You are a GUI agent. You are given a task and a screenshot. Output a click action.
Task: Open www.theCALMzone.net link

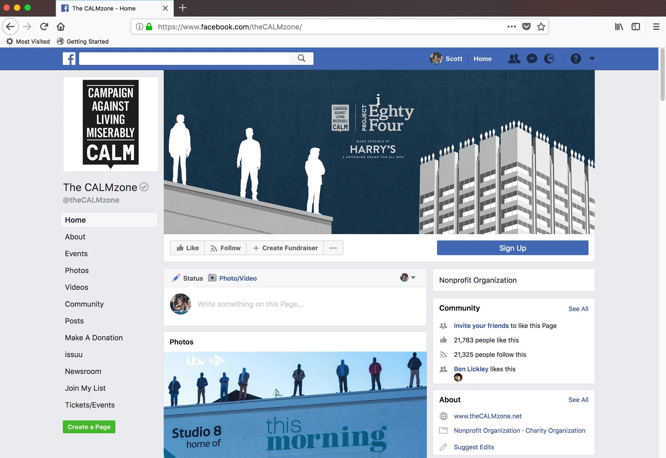[x=488, y=416]
